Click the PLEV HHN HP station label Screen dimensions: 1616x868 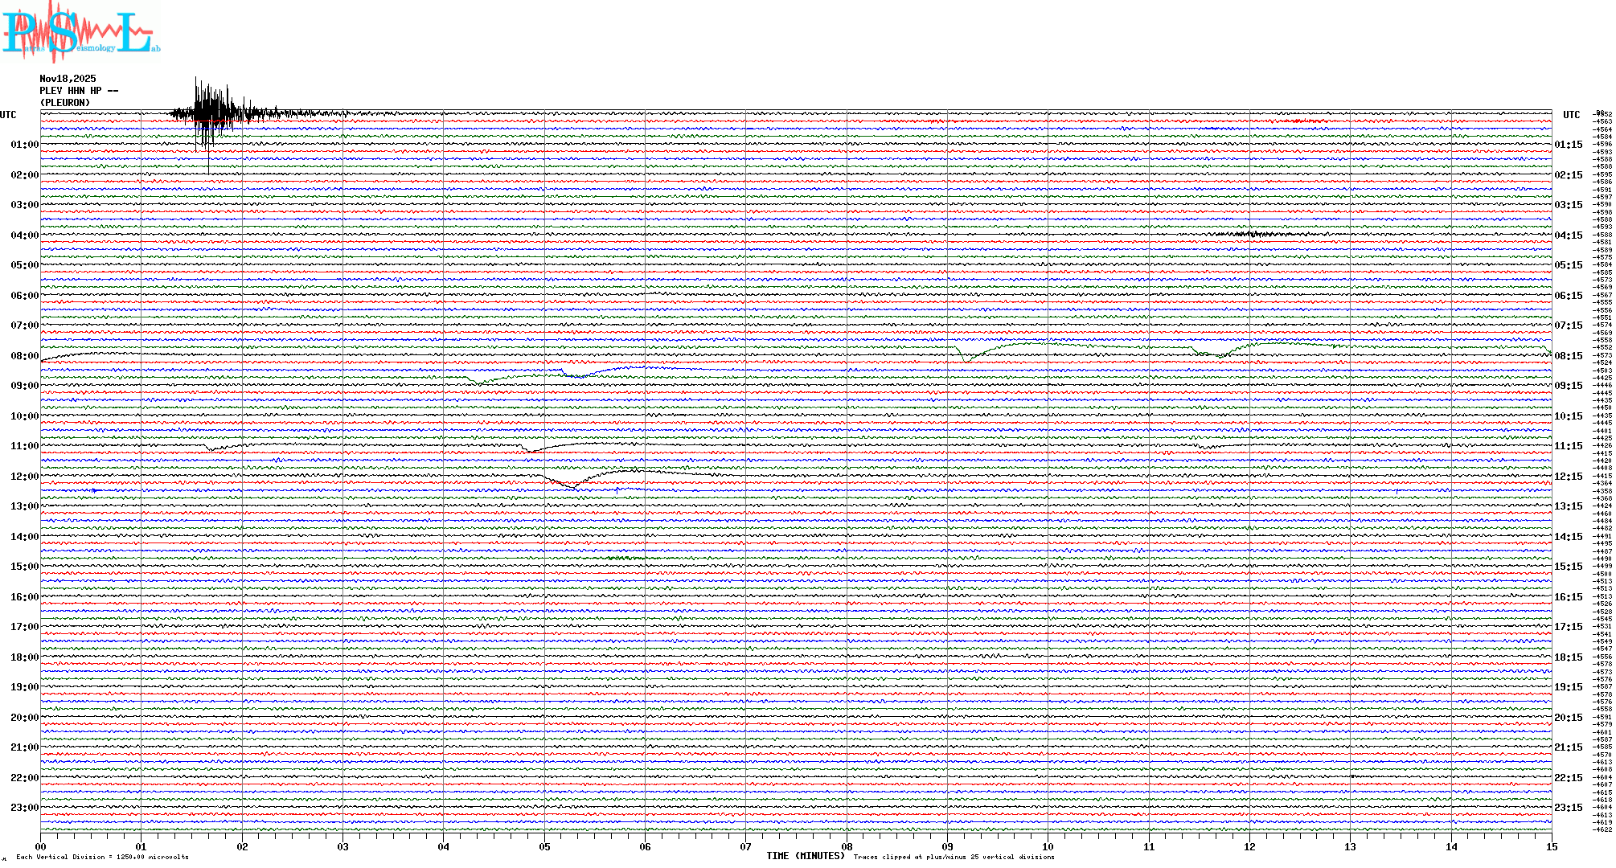click(x=78, y=91)
